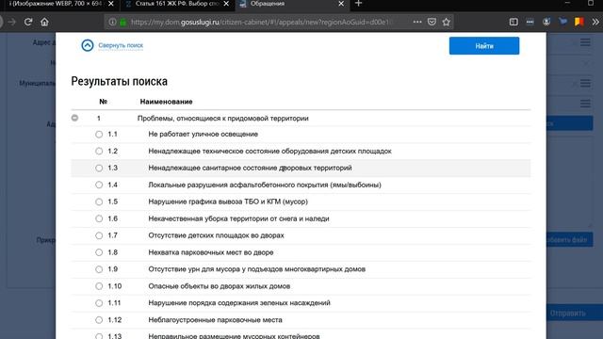Close the Обращения tab
603x339 pixels.
341,4
